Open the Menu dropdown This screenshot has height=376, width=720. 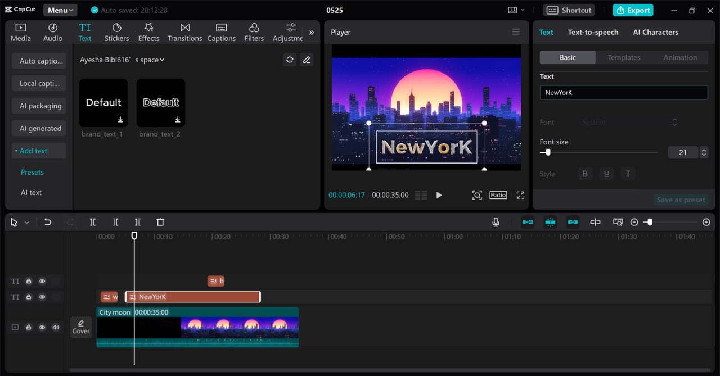click(x=60, y=10)
